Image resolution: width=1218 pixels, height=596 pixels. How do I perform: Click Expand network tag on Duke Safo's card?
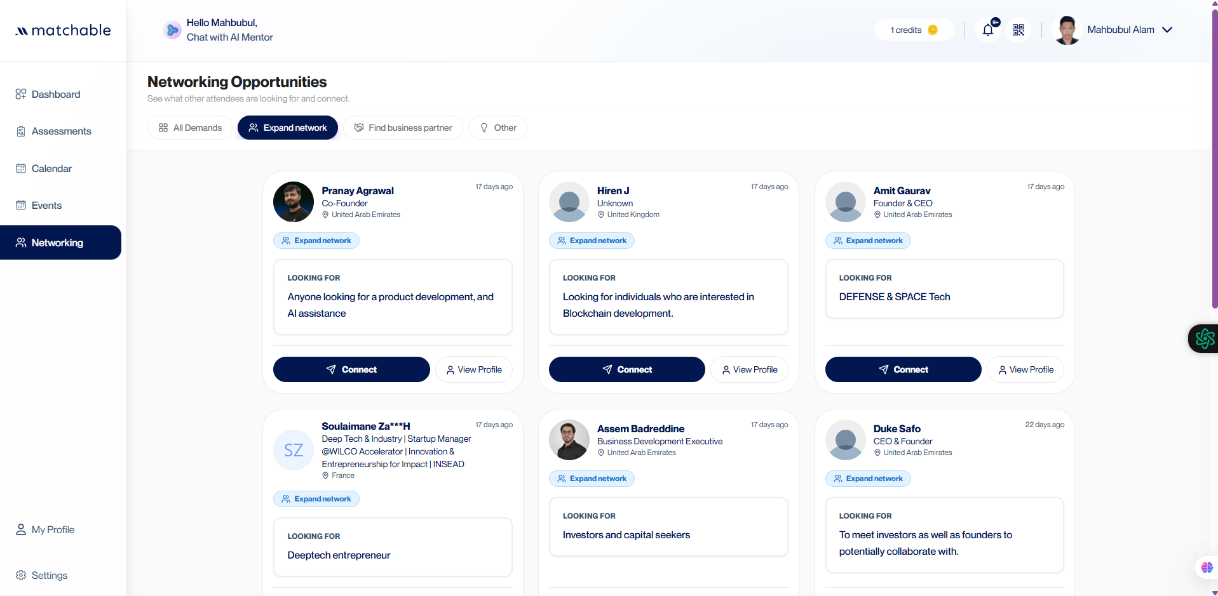(868, 479)
